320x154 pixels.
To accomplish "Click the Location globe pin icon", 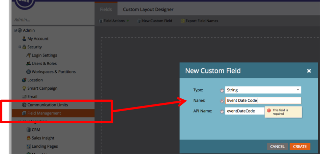I will [24, 80].
